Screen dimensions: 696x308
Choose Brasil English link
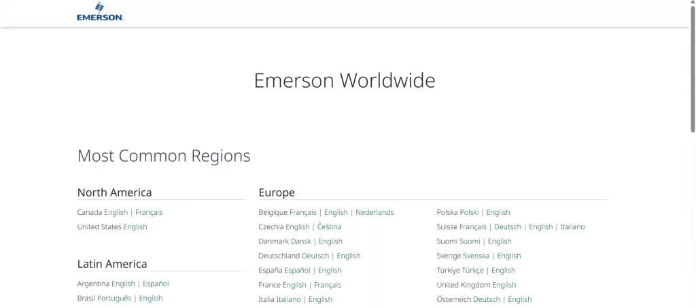pos(151,298)
